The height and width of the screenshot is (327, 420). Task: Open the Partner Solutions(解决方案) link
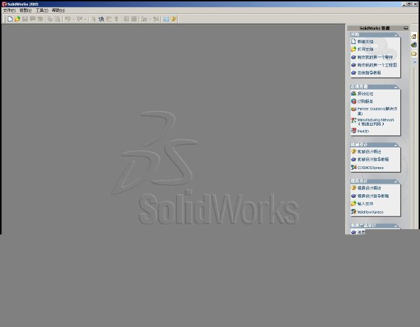377,111
